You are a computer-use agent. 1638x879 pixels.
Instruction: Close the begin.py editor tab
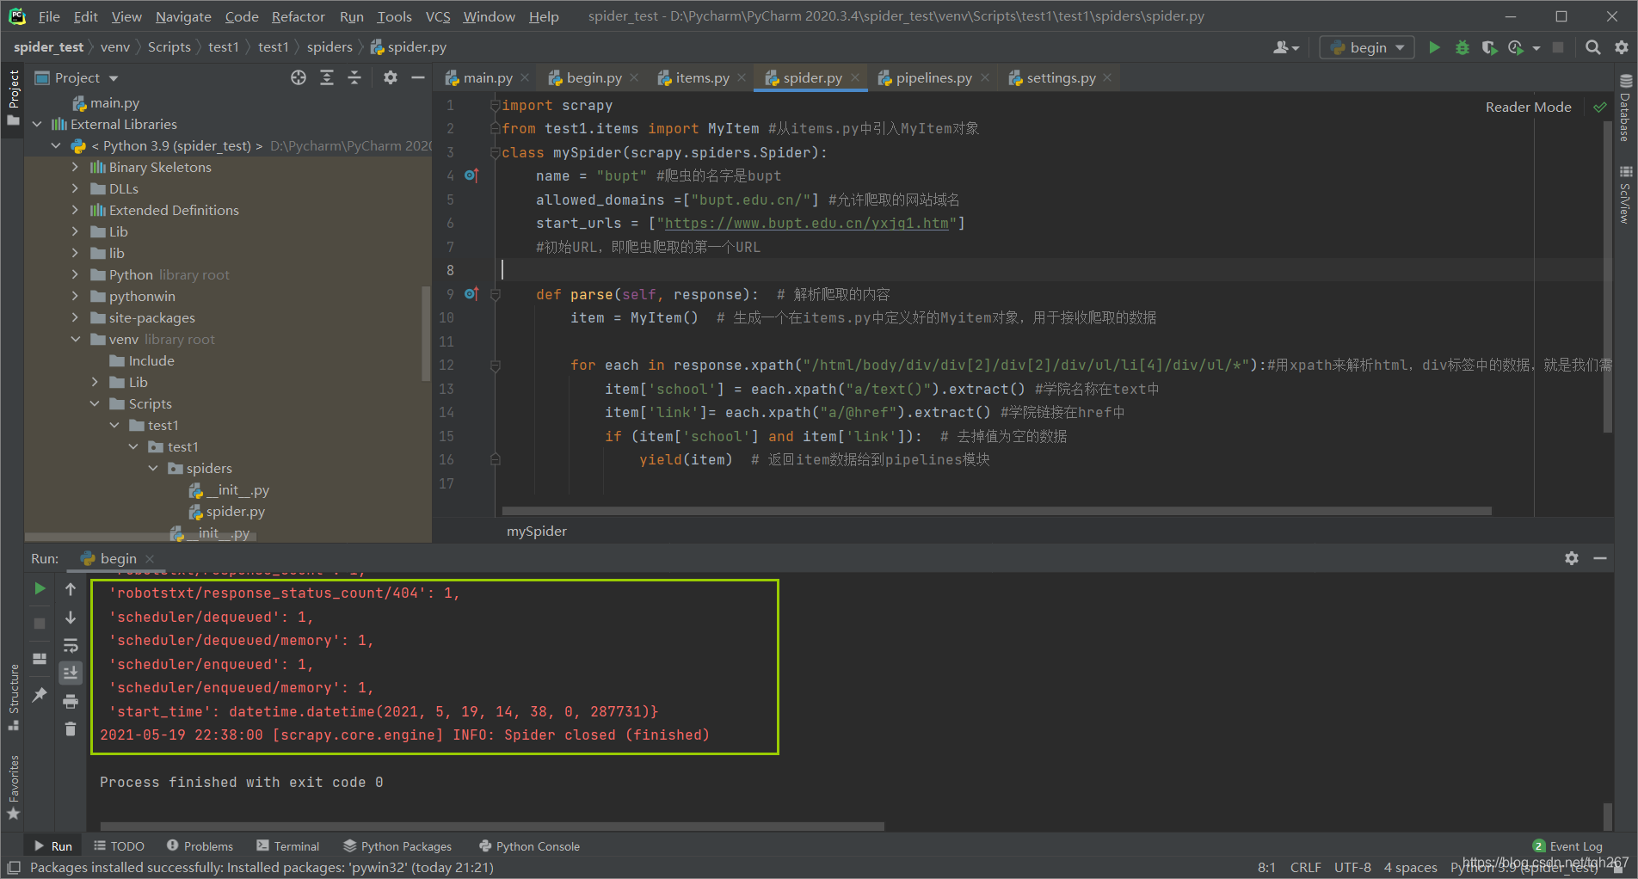tap(634, 78)
